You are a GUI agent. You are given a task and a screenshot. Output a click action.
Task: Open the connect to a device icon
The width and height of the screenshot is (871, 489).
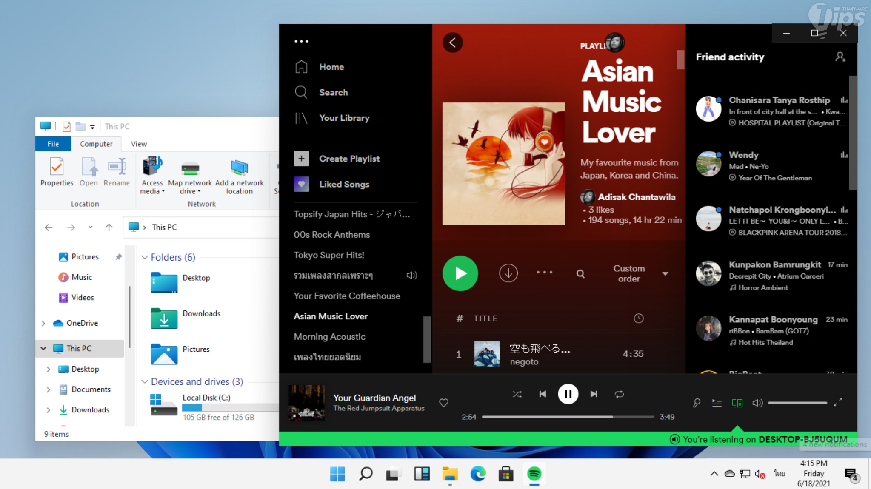pos(737,403)
